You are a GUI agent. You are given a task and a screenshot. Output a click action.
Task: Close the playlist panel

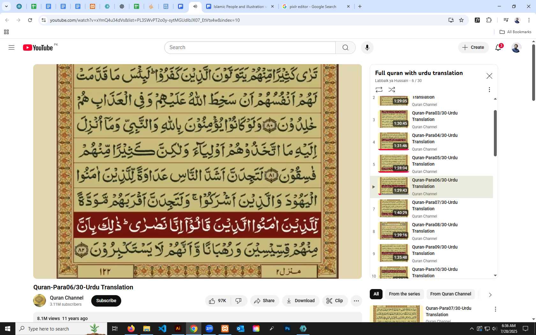tap(489, 76)
